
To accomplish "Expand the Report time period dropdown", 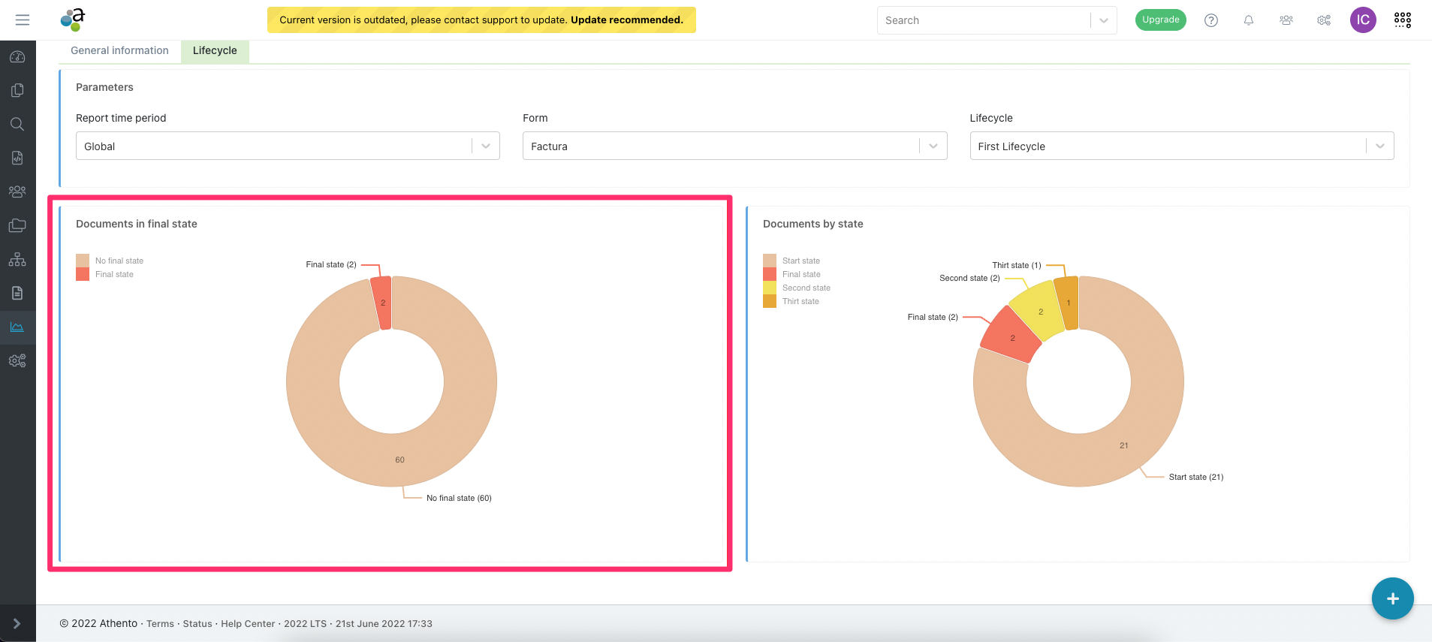I will (288, 146).
